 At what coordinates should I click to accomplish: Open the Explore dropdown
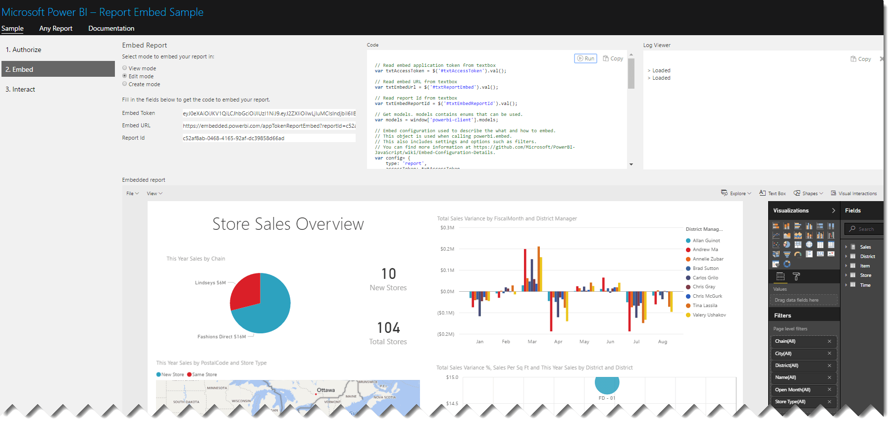click(x=736, y=193)
